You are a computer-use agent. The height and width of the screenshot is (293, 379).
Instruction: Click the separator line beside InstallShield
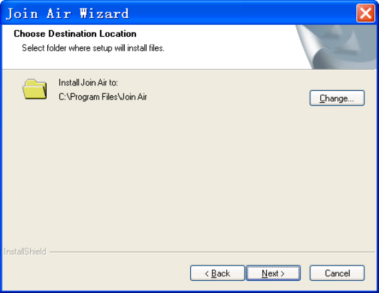point(212,252)
